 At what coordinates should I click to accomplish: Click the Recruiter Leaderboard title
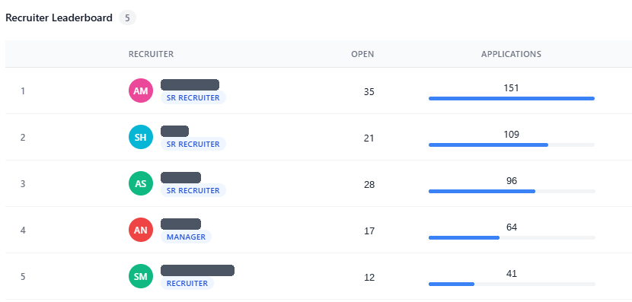click(59, 17)
